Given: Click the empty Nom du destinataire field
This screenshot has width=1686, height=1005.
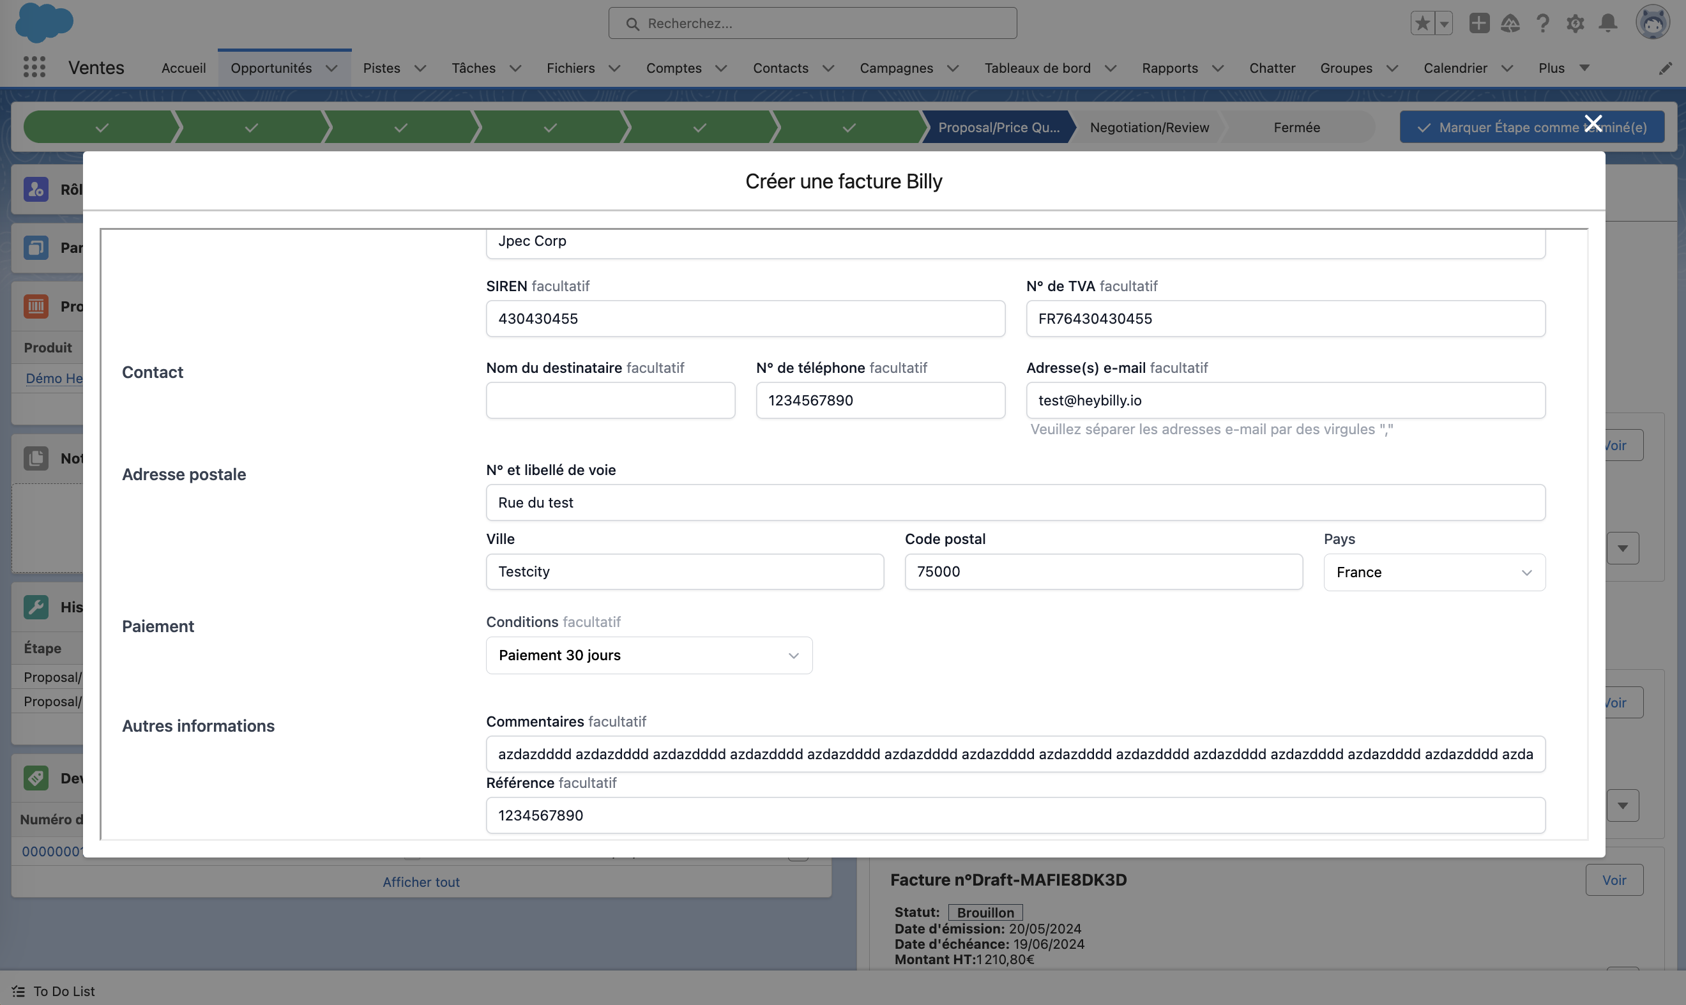Looking at the screenshot, I should point(611,400).
